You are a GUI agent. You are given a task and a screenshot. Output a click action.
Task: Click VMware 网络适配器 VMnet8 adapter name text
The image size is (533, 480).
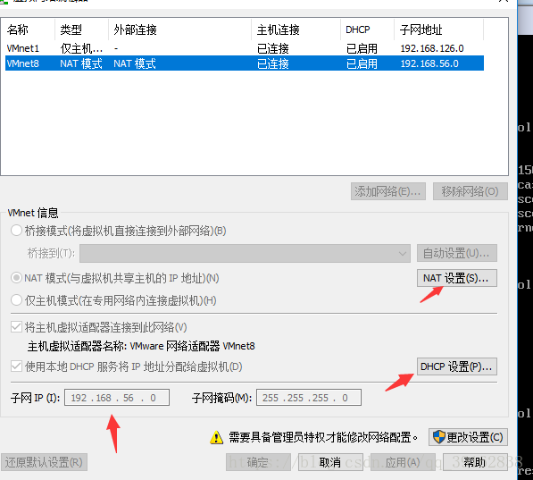(192, 346)
